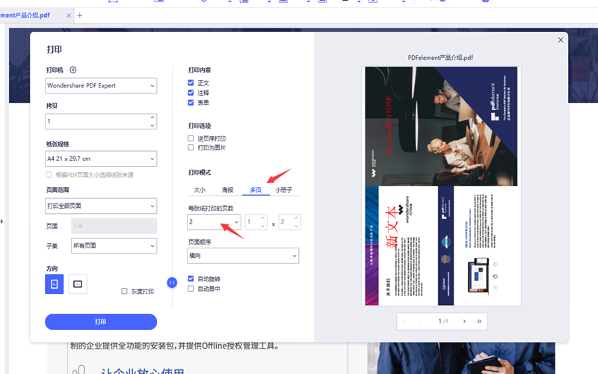Open pages per sheet dropdown
Image resolution: width=598 pixels, height=374 pixels.
(x=214, y=222)
